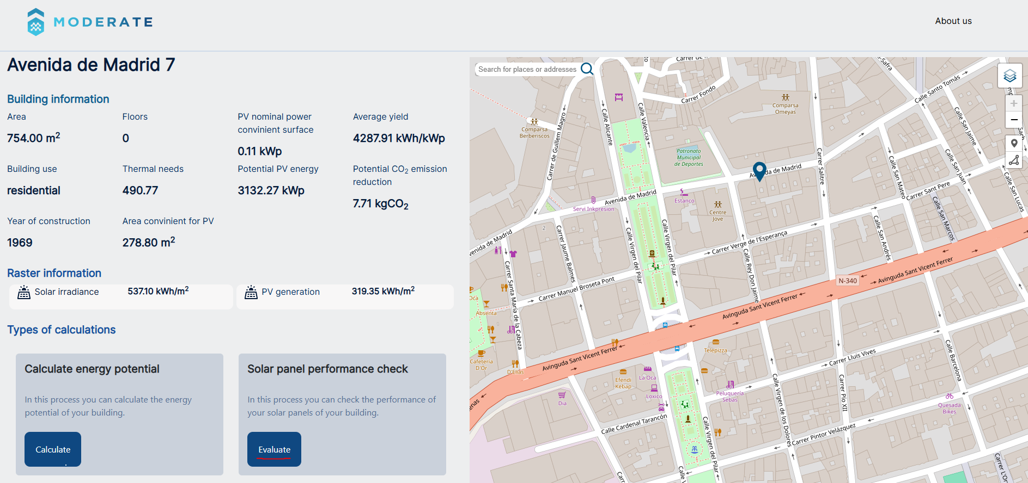The image size is (1028, 483).
Task: Click the Comparsa Omeyas map icon
Action: pyautogui.click(x=785, y=97)
